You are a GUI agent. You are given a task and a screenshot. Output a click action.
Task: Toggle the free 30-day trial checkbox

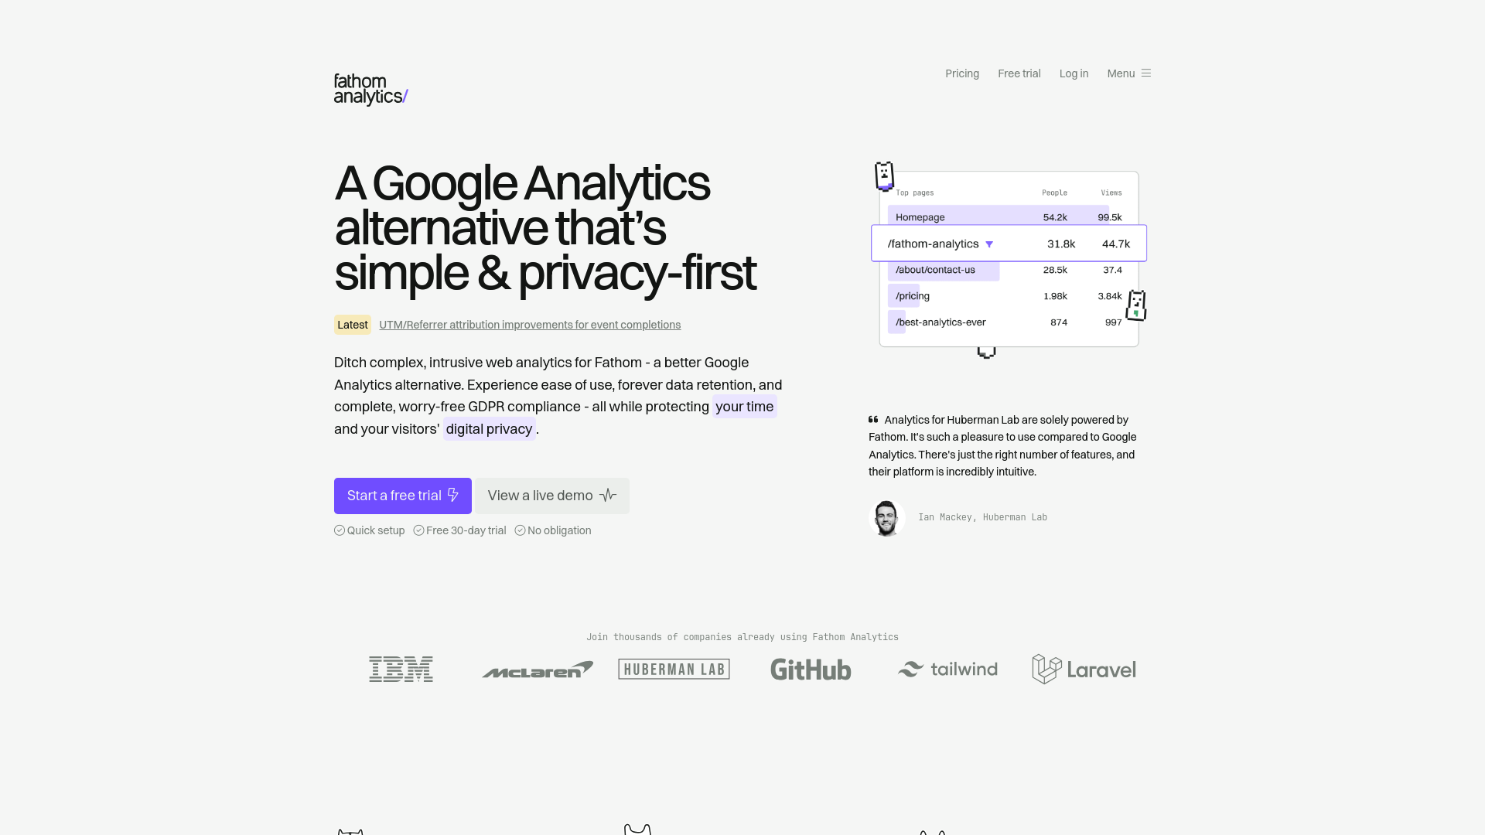click(418, 530)
